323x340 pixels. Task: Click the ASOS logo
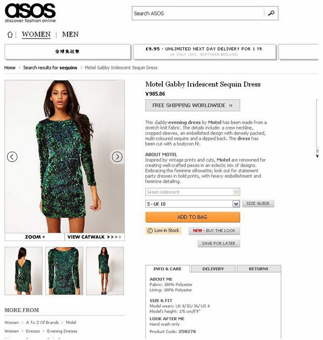[30, 13]
